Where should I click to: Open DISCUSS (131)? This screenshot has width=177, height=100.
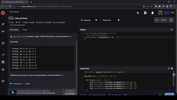[114, 95]
